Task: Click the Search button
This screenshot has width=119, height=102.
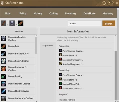Action: (x=109, y=23)
